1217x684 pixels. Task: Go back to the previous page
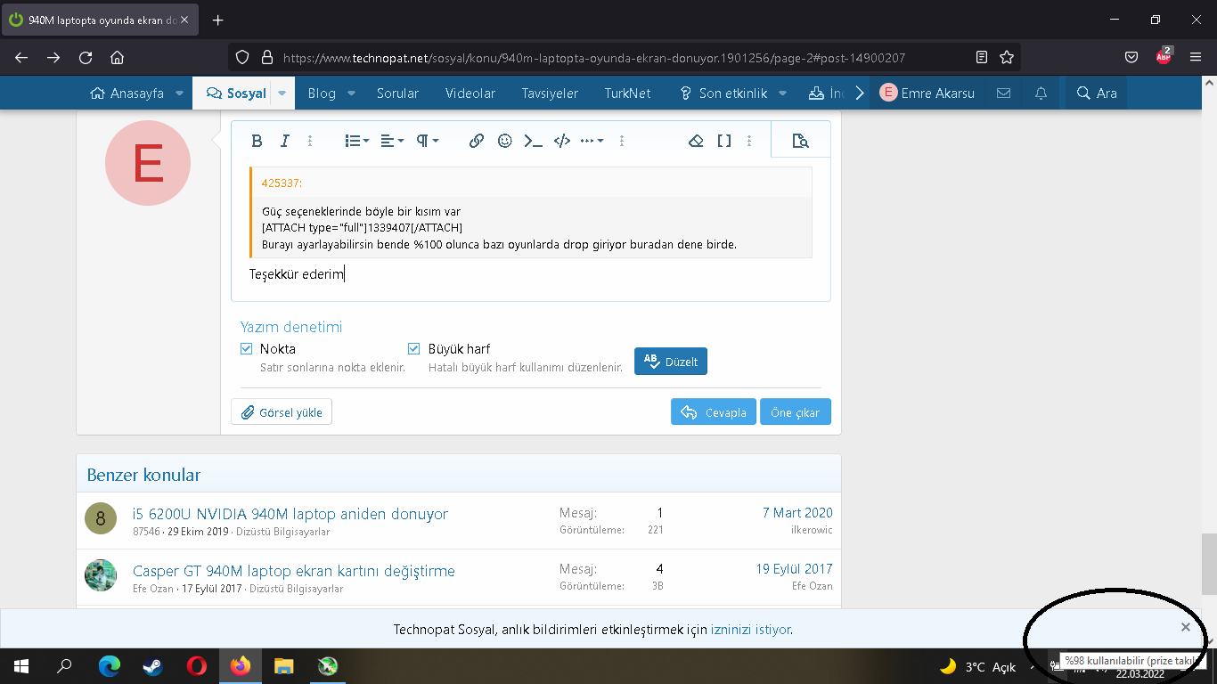[21, 57]
